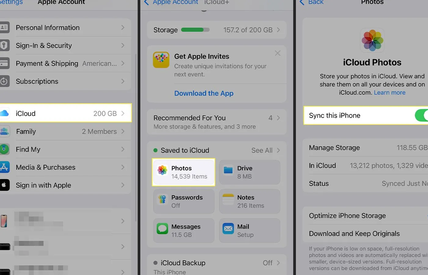Screen dimensions: 428x275
Task: Tap the Personal Information contact card icon
Action: click(x=4, y=28)
